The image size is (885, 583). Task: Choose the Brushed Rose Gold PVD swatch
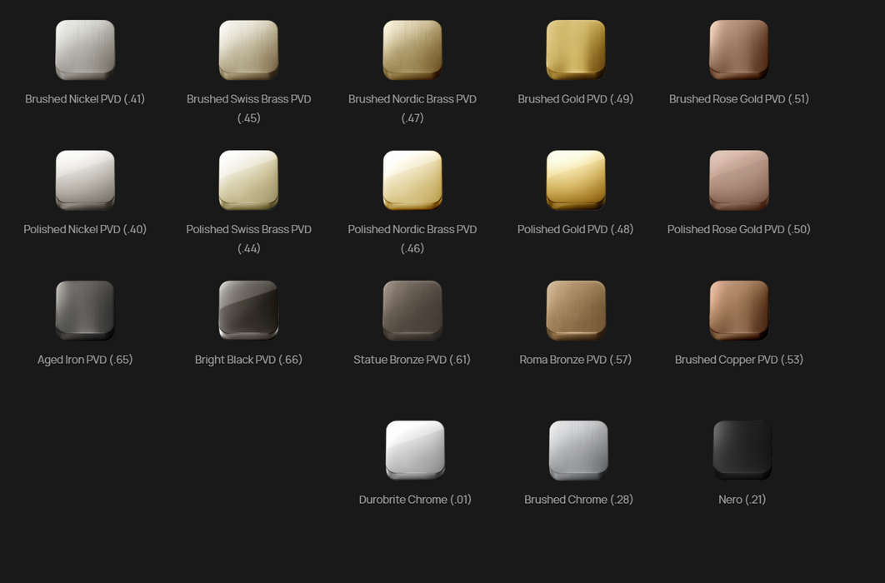pyautogui.click(x=739, y=50)
